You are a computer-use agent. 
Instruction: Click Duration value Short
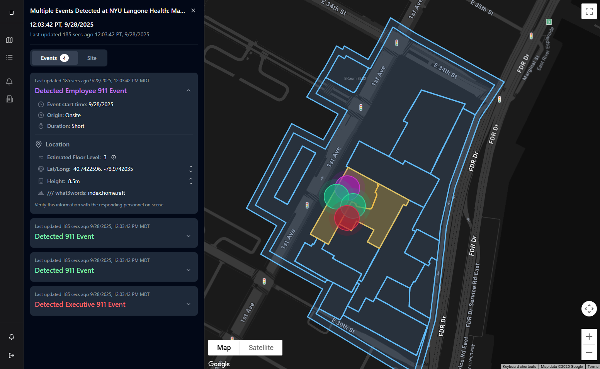(78, 126)
